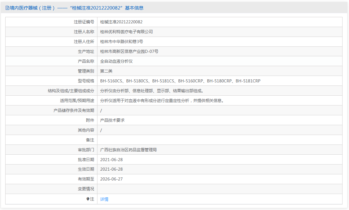Click the 审批部门 label
Screen dimensions: 349x210
86,150
